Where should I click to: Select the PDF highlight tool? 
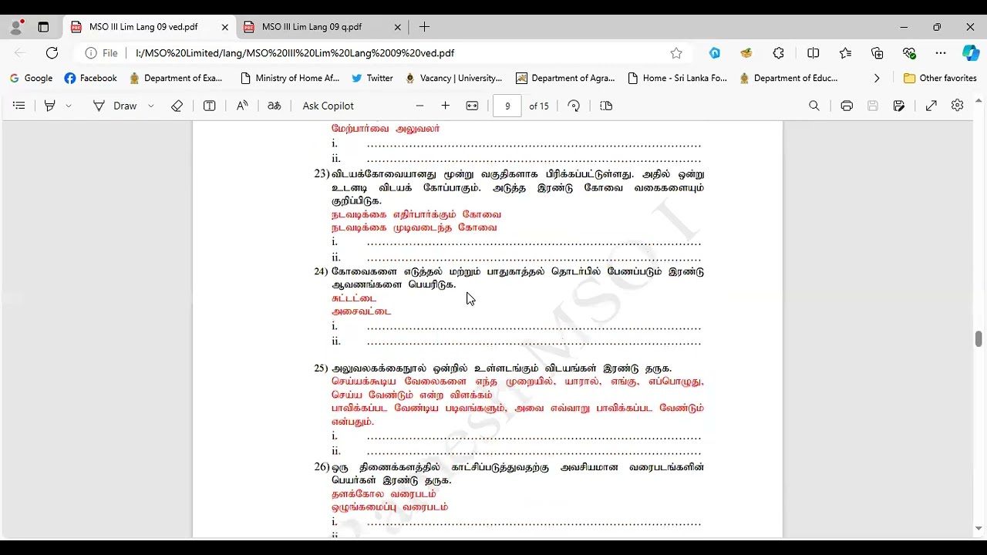click(50, 106)
